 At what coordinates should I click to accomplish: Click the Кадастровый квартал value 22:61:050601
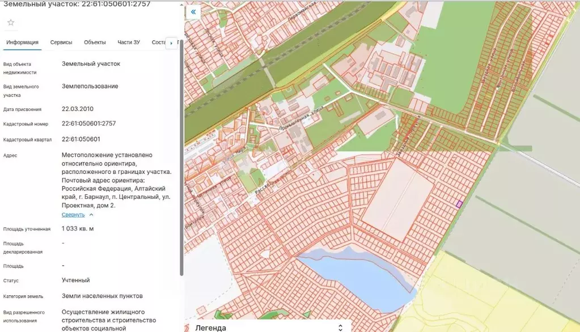[x=81, y=139]
